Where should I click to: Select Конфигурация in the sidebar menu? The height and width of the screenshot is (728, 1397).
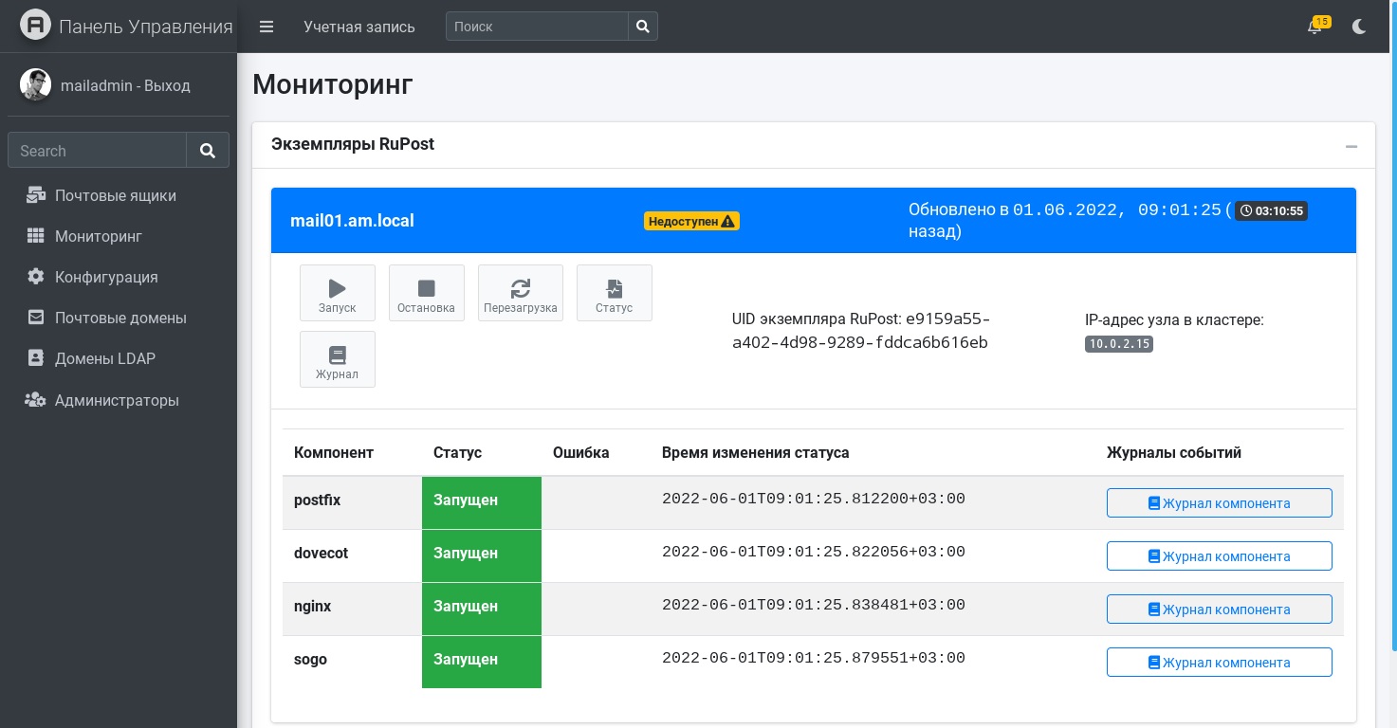(x=105, y=277)
